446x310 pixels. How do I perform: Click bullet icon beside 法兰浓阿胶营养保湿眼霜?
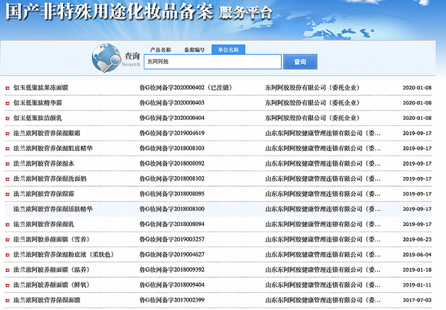(x=6, y=133)
